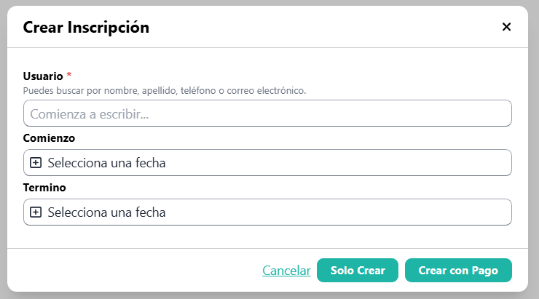
Task: Focus the Usuario search input
Action: click(267, 113)
